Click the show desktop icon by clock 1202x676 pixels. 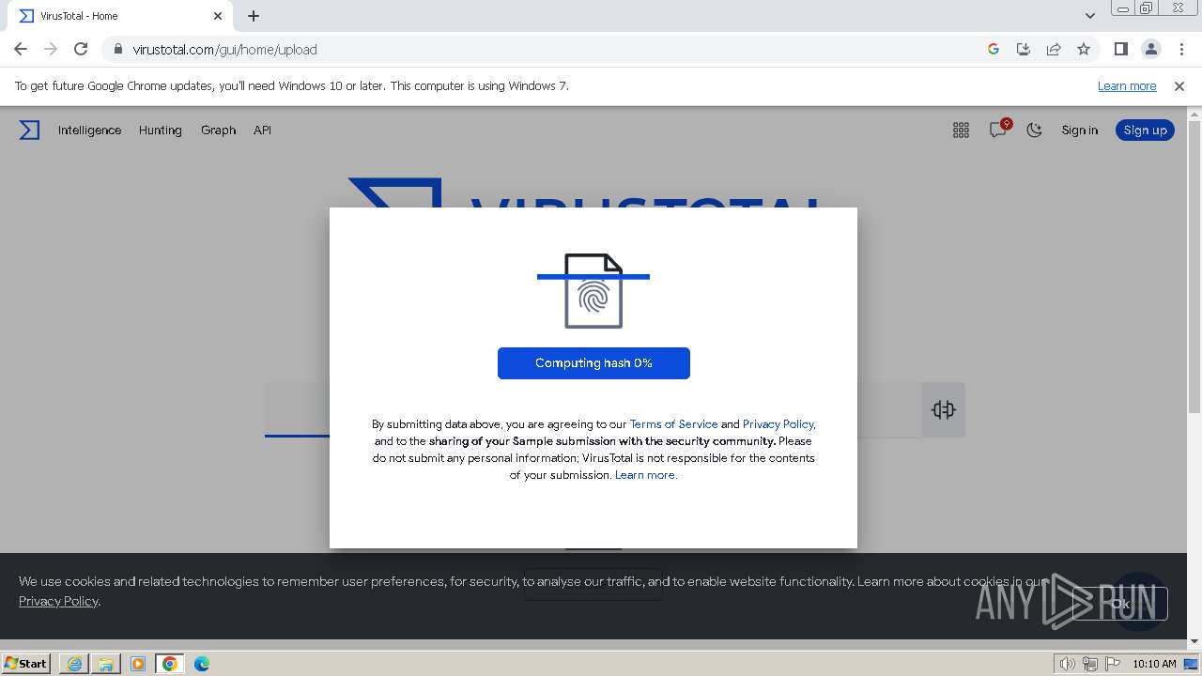[x=1191, y=664]
